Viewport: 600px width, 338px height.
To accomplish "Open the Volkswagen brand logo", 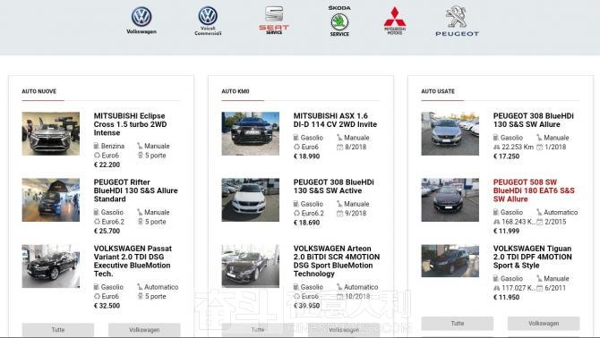I will 141,21.
